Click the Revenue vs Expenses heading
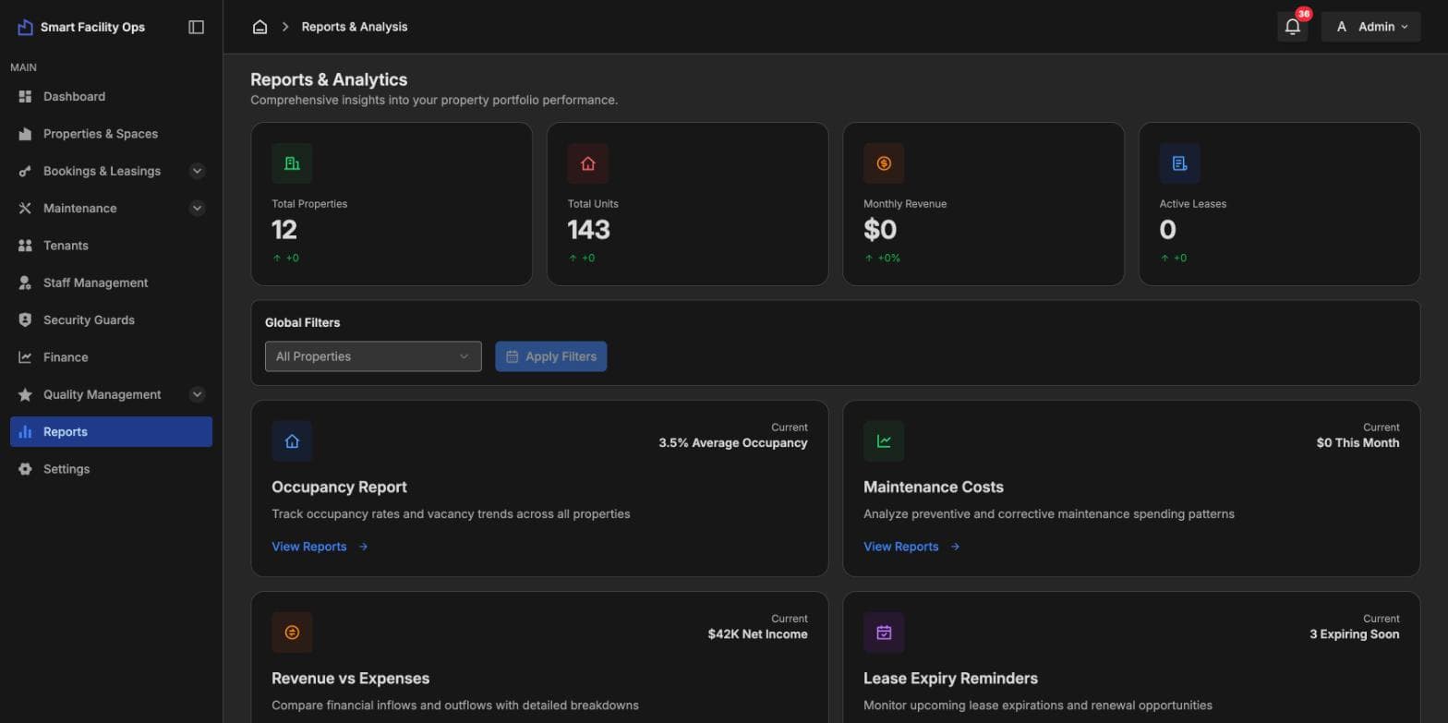 [351, 679]
